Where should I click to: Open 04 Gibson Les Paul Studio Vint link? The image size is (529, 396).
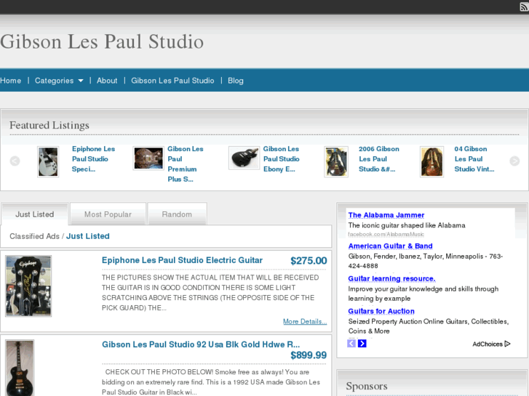pos(474,159)
